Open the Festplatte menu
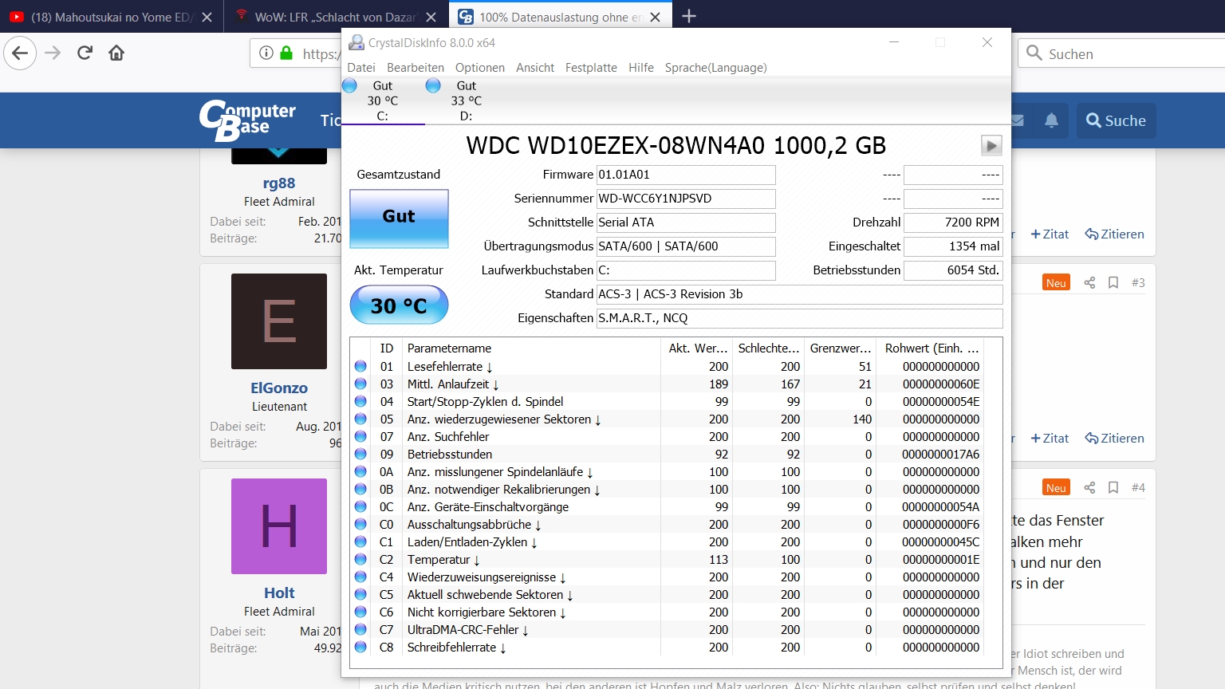 coord(591,68)
